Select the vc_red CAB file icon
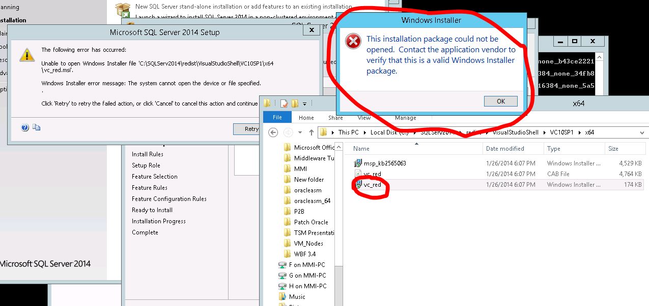The width and height of the screenshot is (649, 306). point(358,174)
